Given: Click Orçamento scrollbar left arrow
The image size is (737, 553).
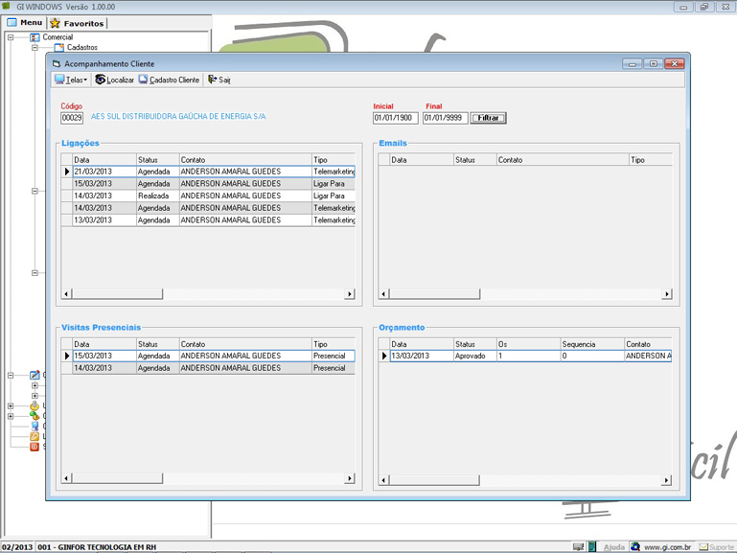Looking at the screenshot, I should (x=383, y=480).
